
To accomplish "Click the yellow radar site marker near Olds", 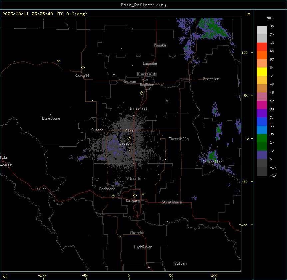I will click(130, 139).
